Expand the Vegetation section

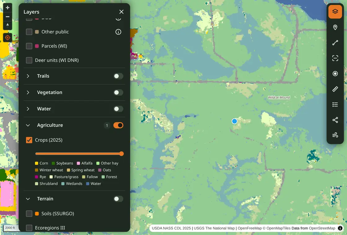click(28, 92)
